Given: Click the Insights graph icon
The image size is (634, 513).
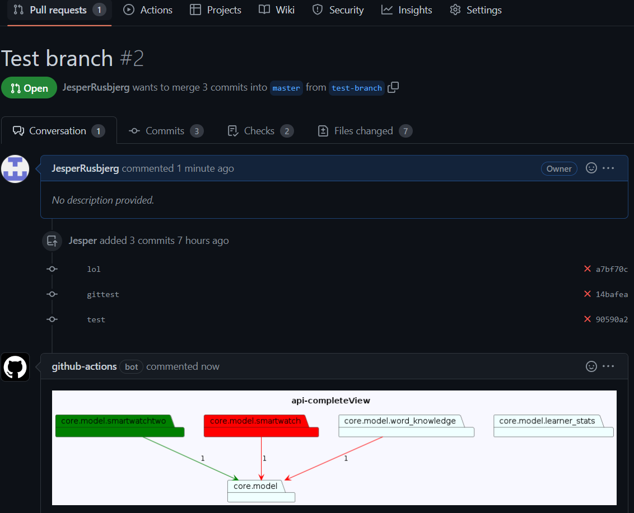Looking at the screenshot, I should tap(385, 10).
